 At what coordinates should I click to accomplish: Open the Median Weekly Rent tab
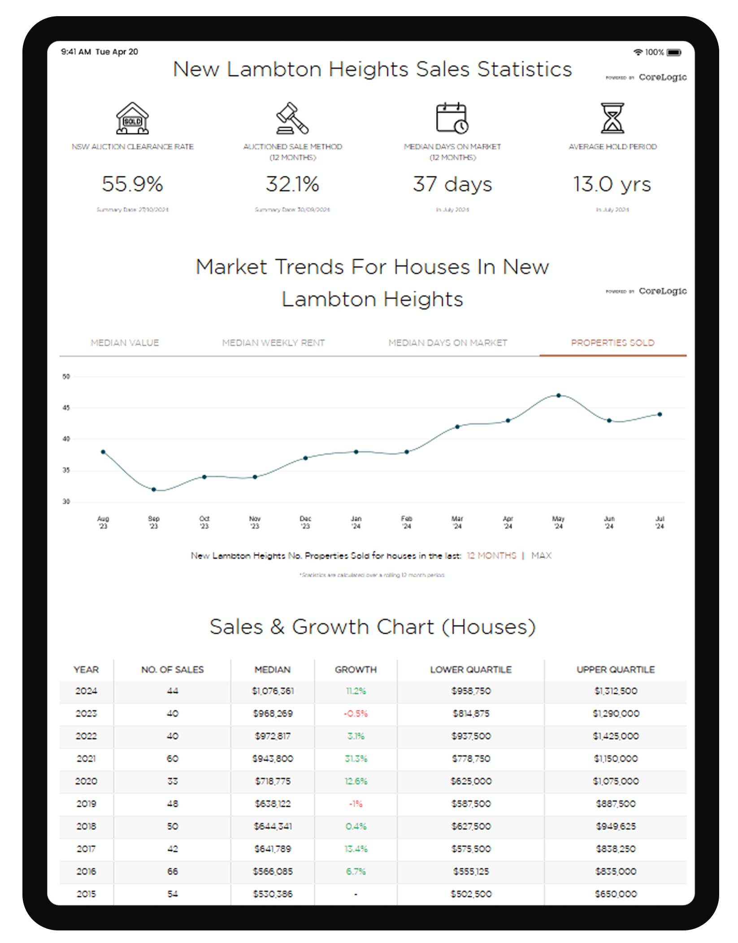pos(273,343)
